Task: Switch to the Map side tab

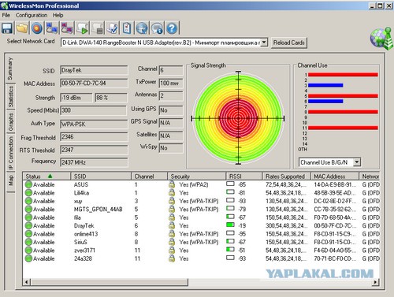Action: [x=10, y=181]
